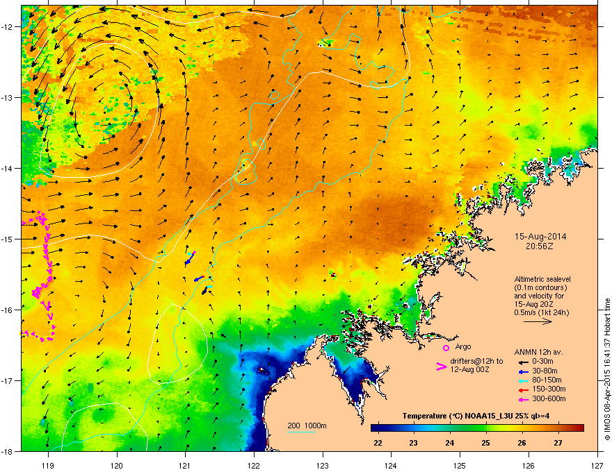Click the latitude axis label -14

pos(8,168)
